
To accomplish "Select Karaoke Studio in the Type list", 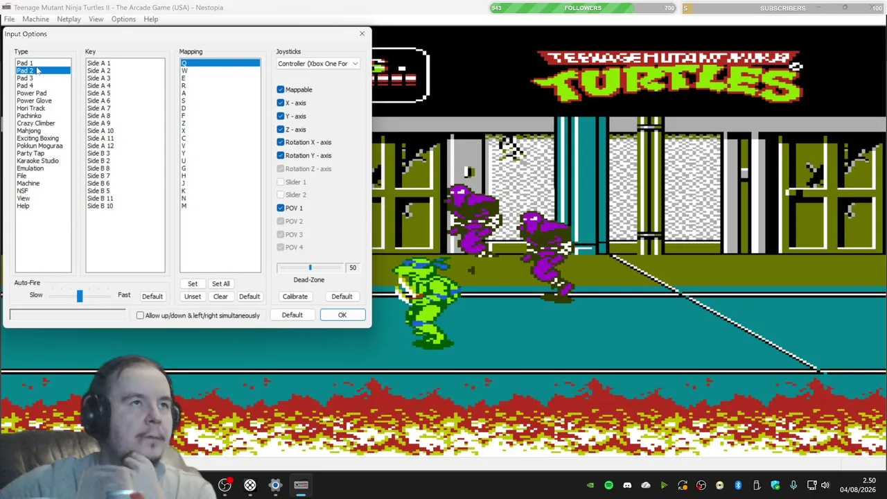I will (43, 161).
